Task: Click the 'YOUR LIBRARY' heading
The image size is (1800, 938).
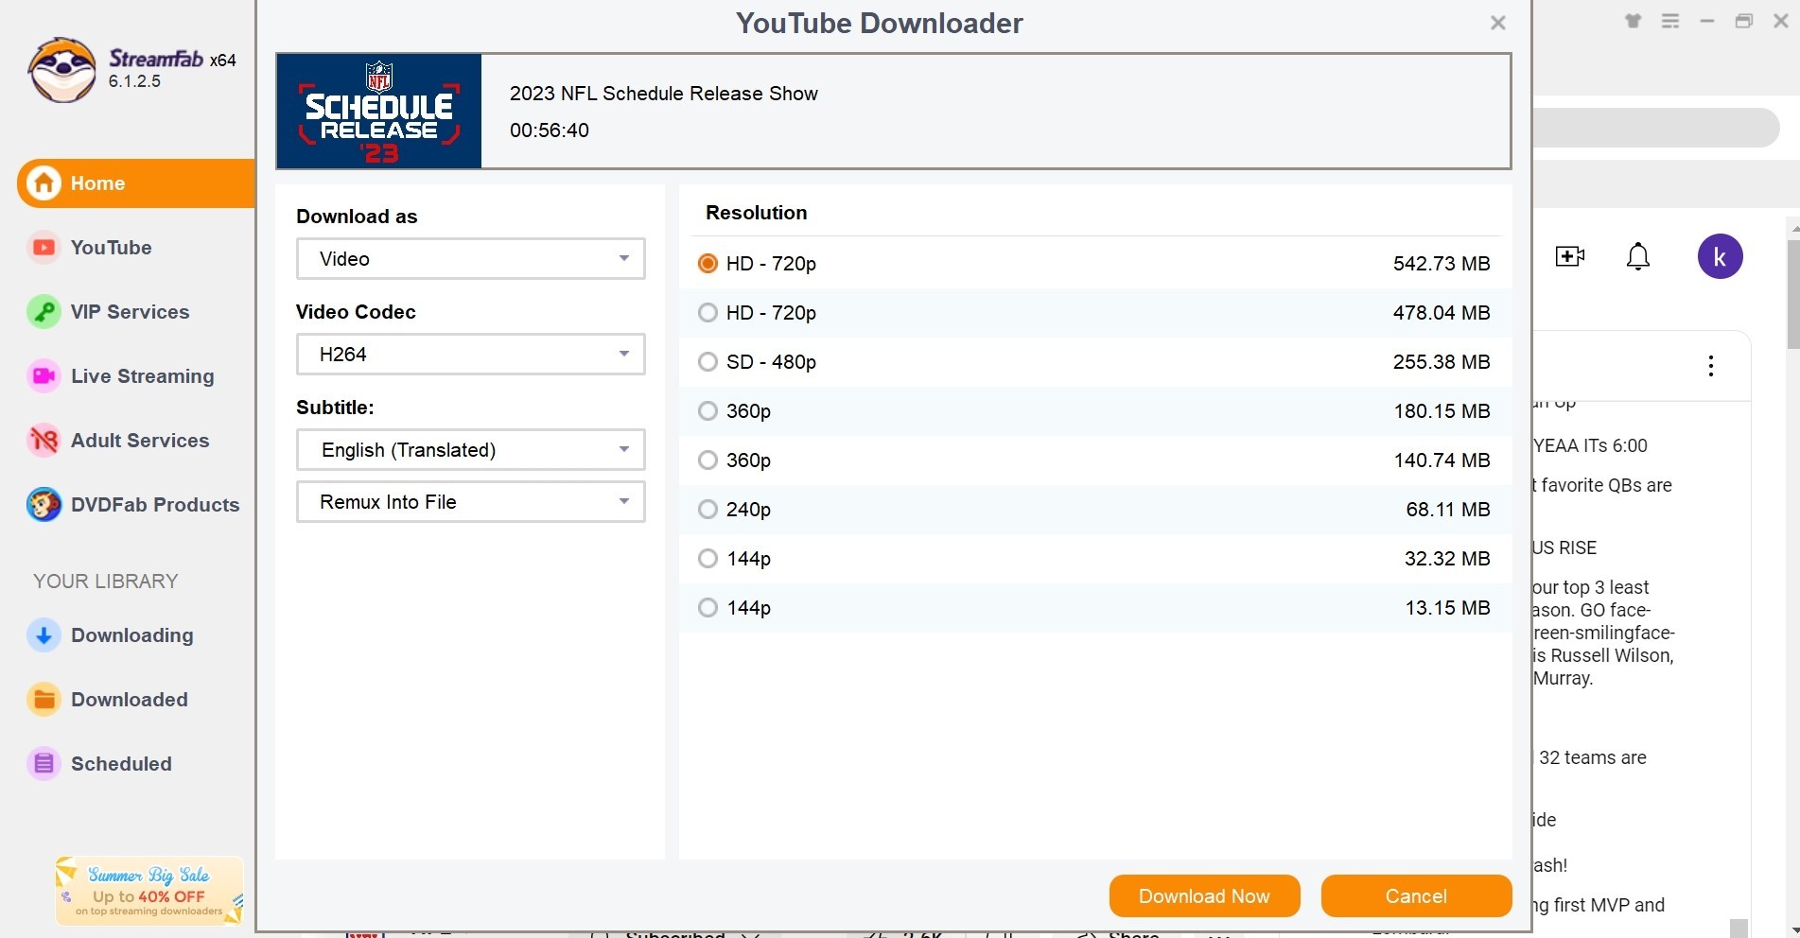Action: [106, 582]
